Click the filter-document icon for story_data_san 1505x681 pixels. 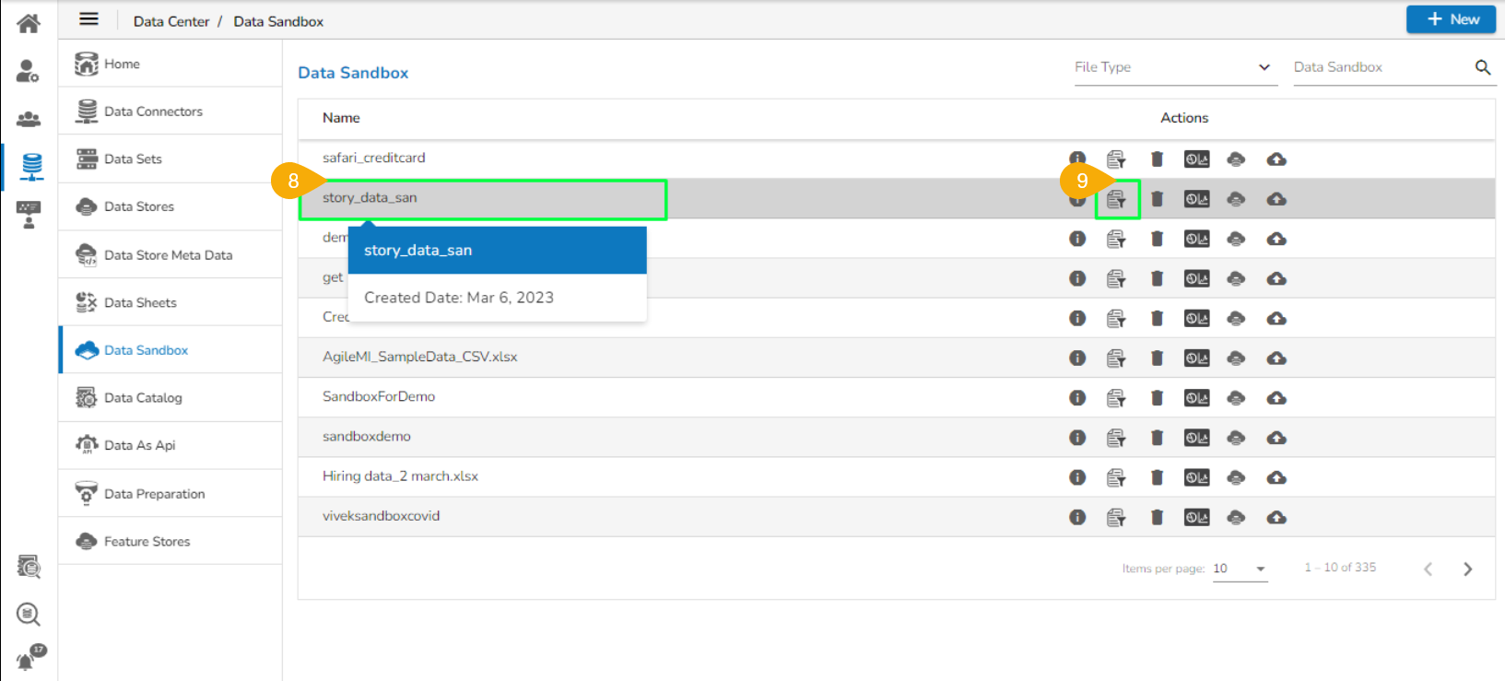pos(1116,199)
